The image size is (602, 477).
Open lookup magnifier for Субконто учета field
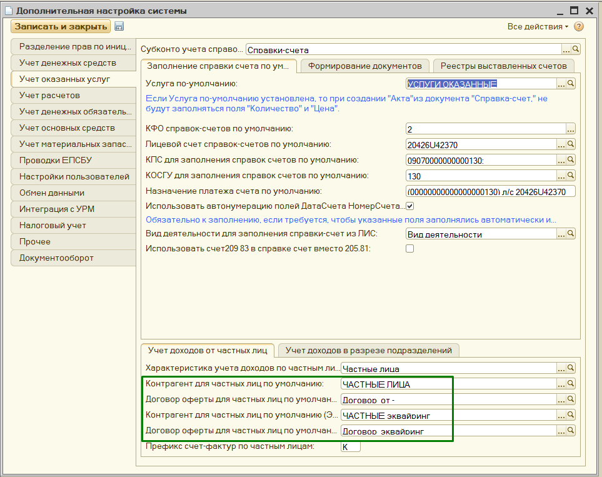click(x=576, y=49)
